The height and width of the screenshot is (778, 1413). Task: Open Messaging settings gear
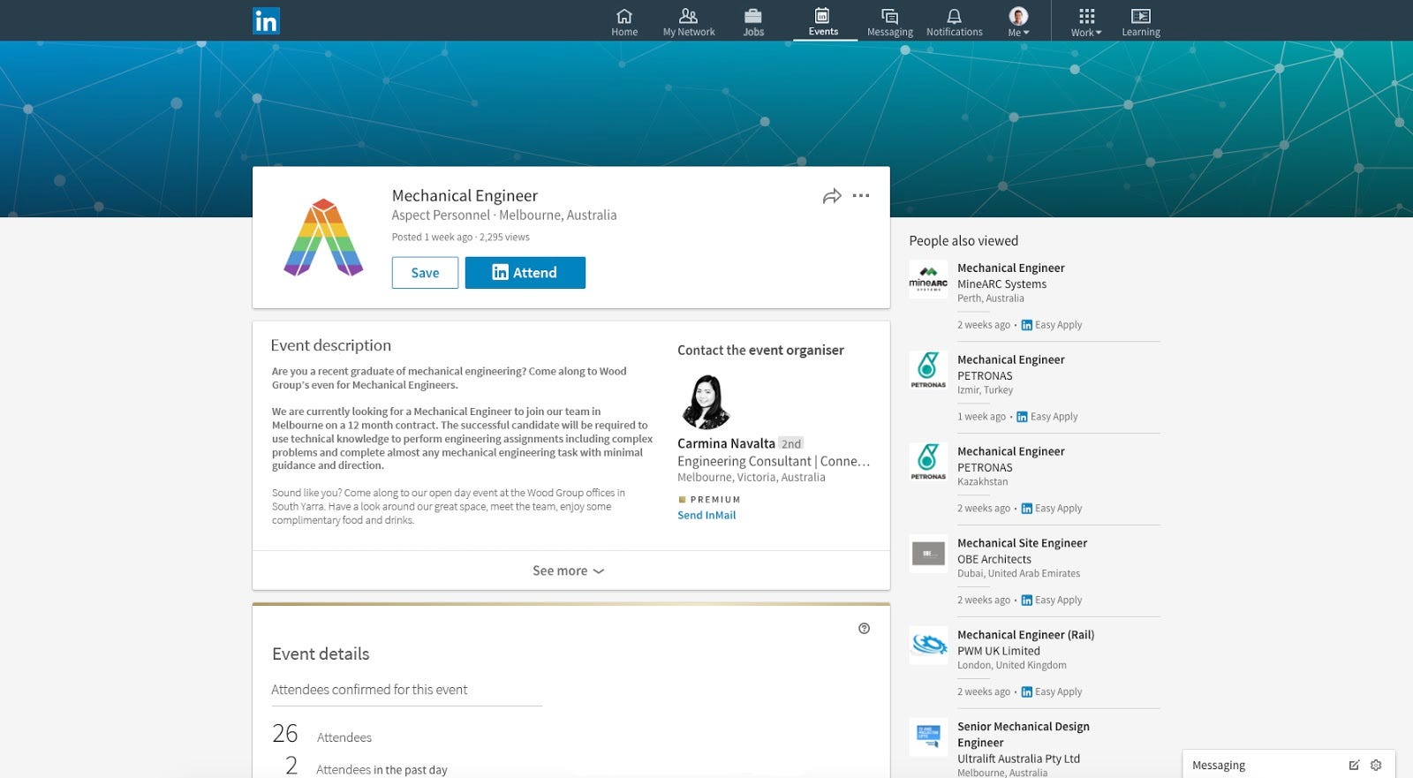[x=1376, y=766]
